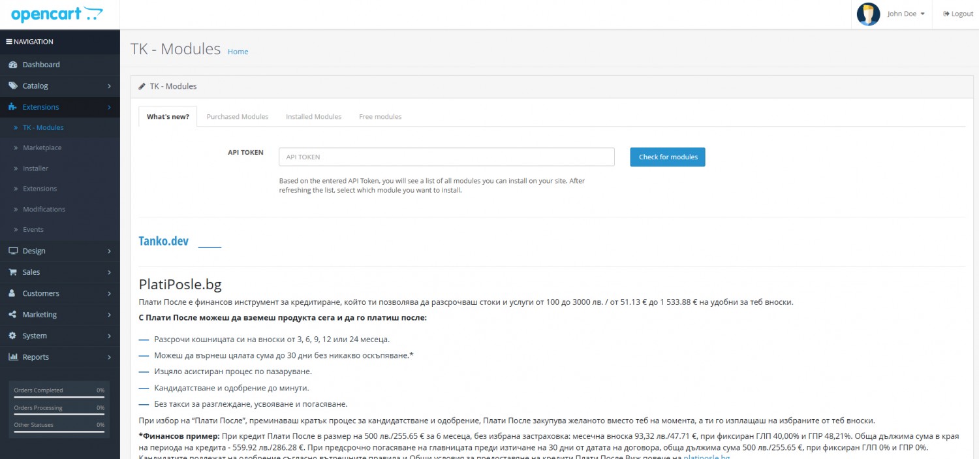Image resolution: width=979 pixels, height=459 pixels.
Task: Click the Customers person icon
Action: pos(12,294)
